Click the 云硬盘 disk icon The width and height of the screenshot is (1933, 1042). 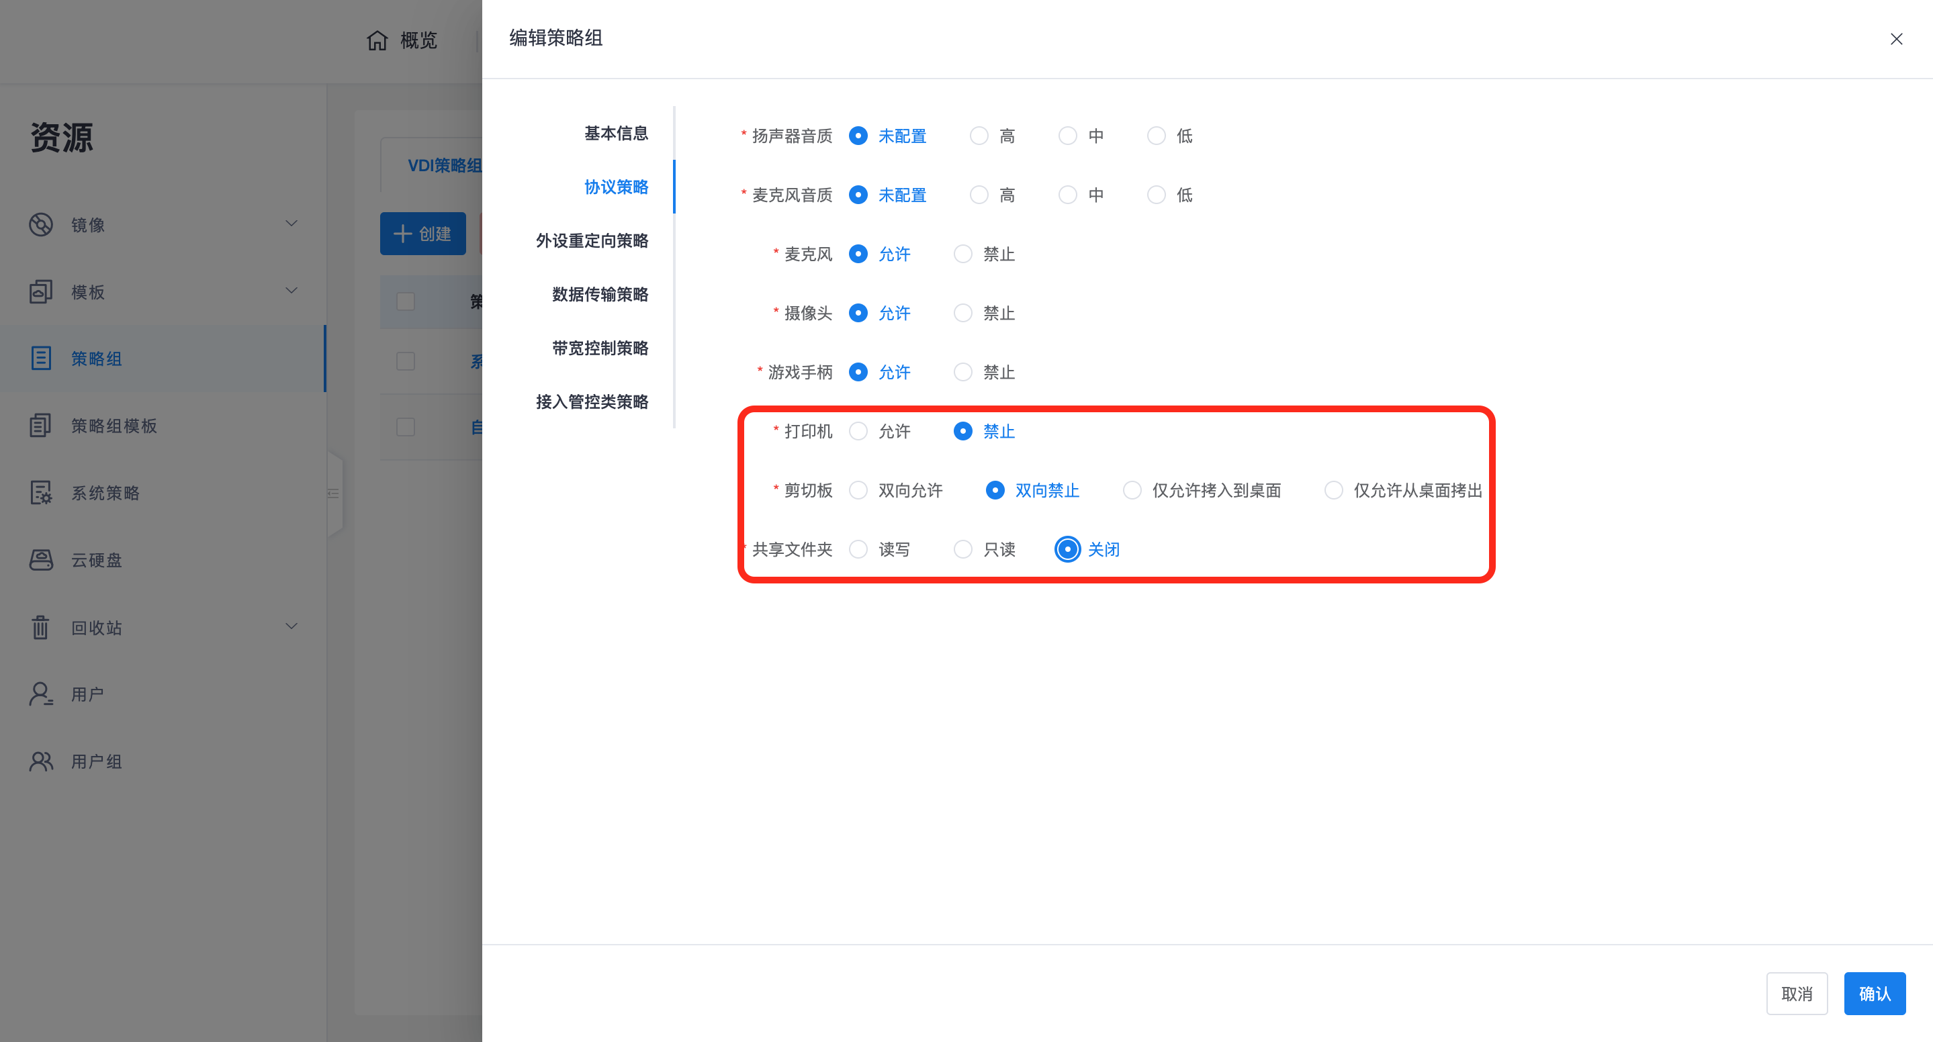coord(40,560)
